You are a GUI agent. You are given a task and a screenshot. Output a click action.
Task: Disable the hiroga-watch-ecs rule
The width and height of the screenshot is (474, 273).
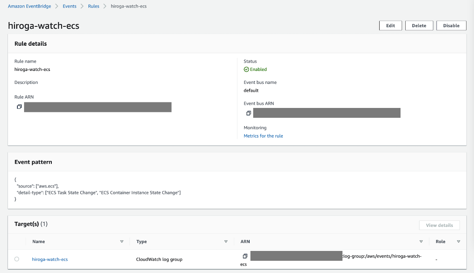(x=451, y=26)
